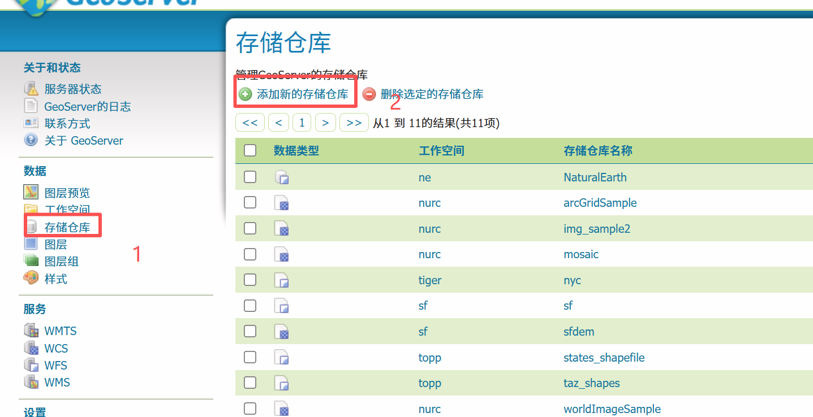Click the GeoServer logs document icon

31,106
